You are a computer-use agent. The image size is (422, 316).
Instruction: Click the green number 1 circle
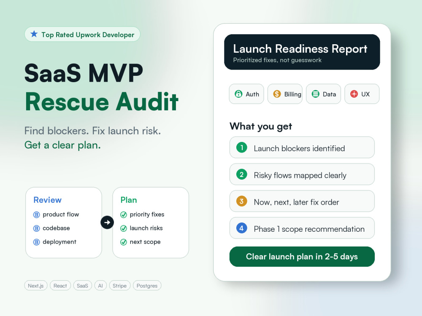[x=242, y=147]
